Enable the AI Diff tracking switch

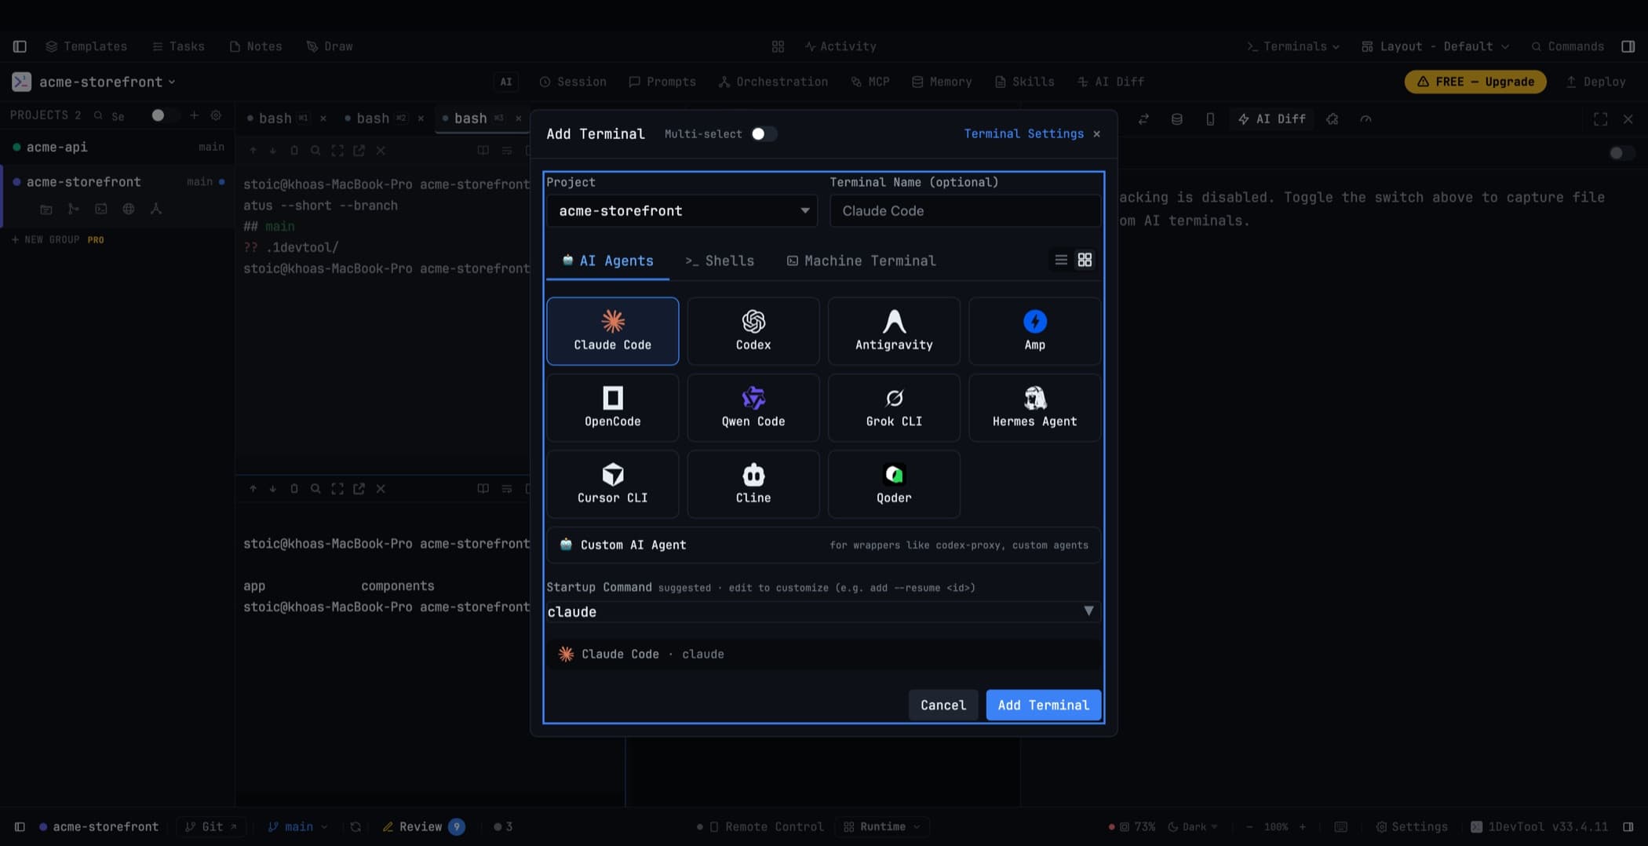[1621, 153]
